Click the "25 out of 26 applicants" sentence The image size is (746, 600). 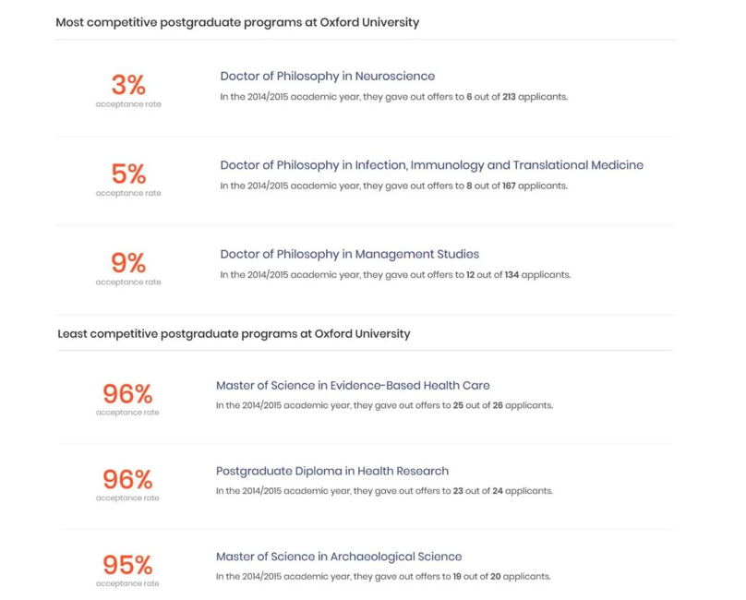[x=384, y=405]
